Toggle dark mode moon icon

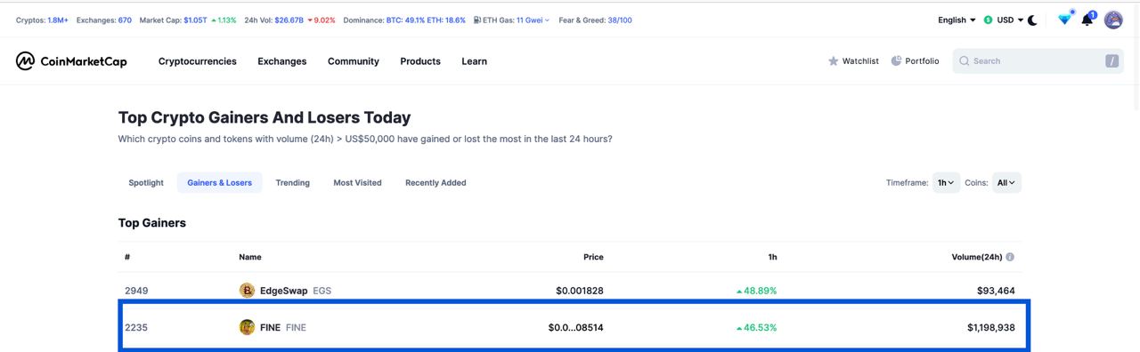coord(1032,20)
